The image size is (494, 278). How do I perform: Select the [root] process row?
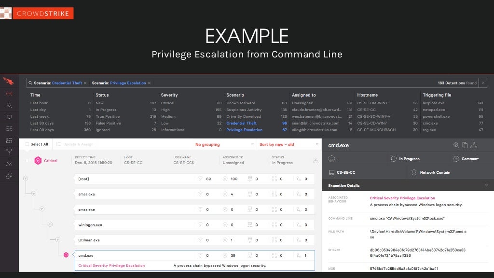[195, 179]
